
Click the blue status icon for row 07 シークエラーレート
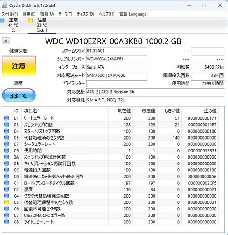tap(7, 144)
